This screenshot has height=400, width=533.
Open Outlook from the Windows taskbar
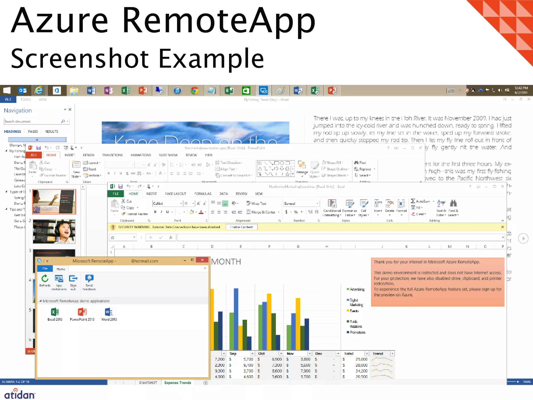tap(23, 91)
